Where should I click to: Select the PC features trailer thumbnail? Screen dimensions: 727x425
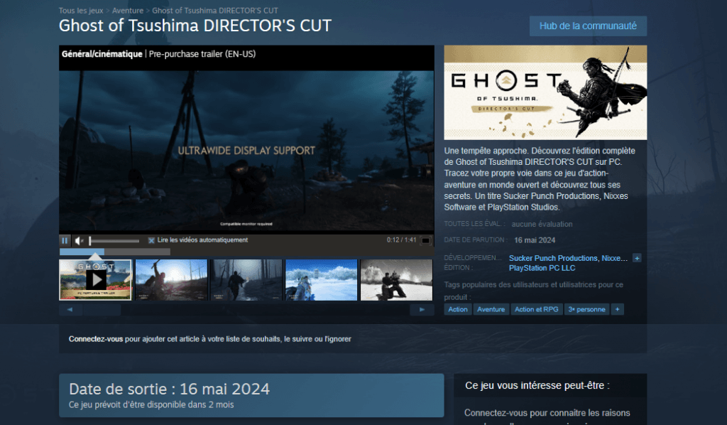[x=96, y=279]
